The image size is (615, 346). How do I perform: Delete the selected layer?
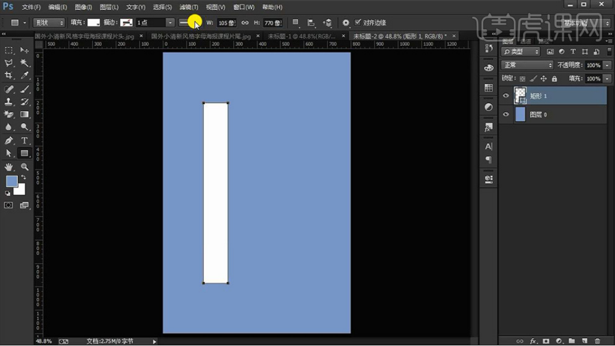coord(598,341)
